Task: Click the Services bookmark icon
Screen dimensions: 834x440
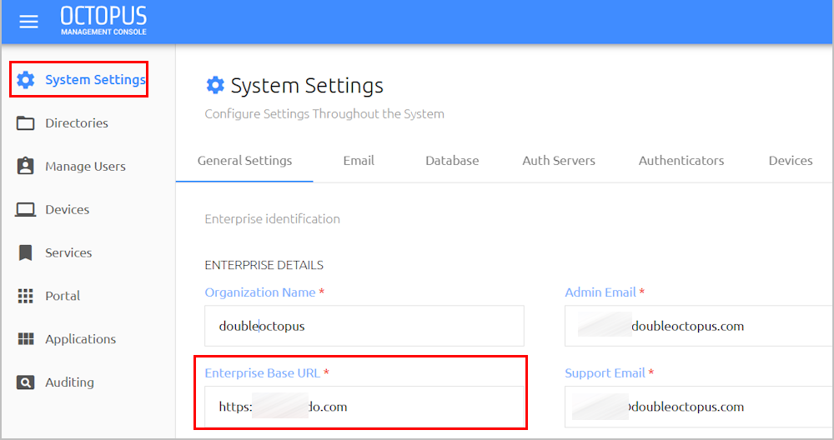Action: pyautogui.click(x=26, y=253)
